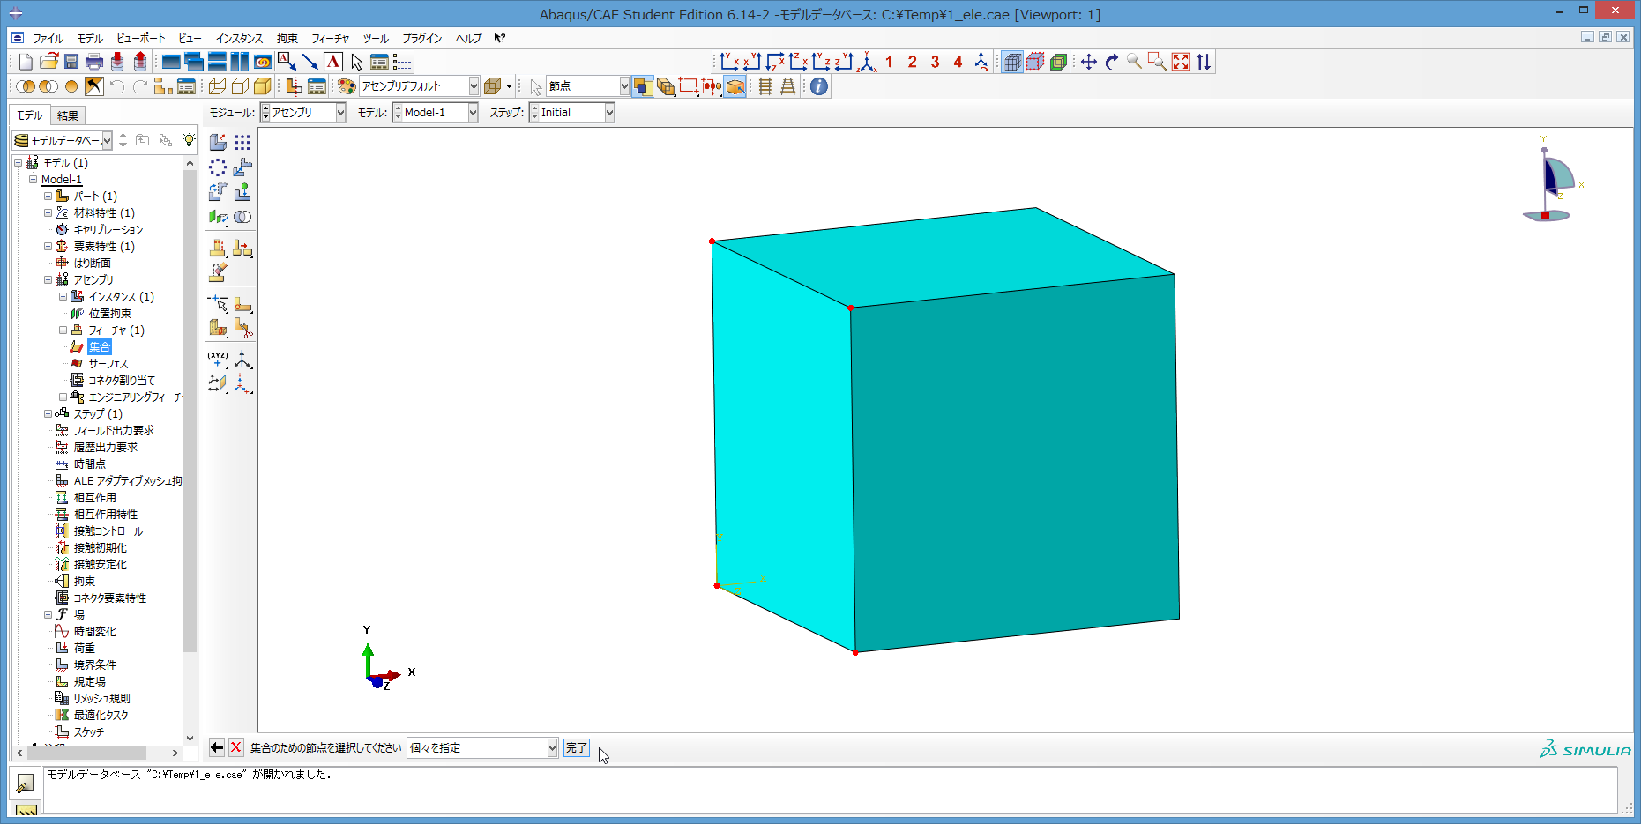1641x824 pixels.
Task: Click the Undo icon
Action: [117, 86]
